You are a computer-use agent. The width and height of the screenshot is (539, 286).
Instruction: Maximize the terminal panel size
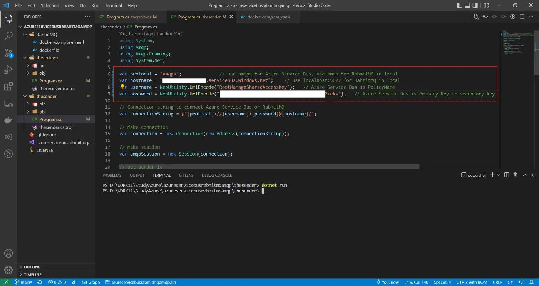[524, 175]
